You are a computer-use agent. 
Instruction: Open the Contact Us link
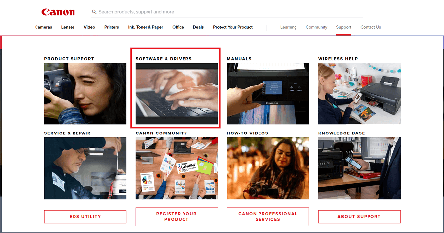(x=370, y=27)
